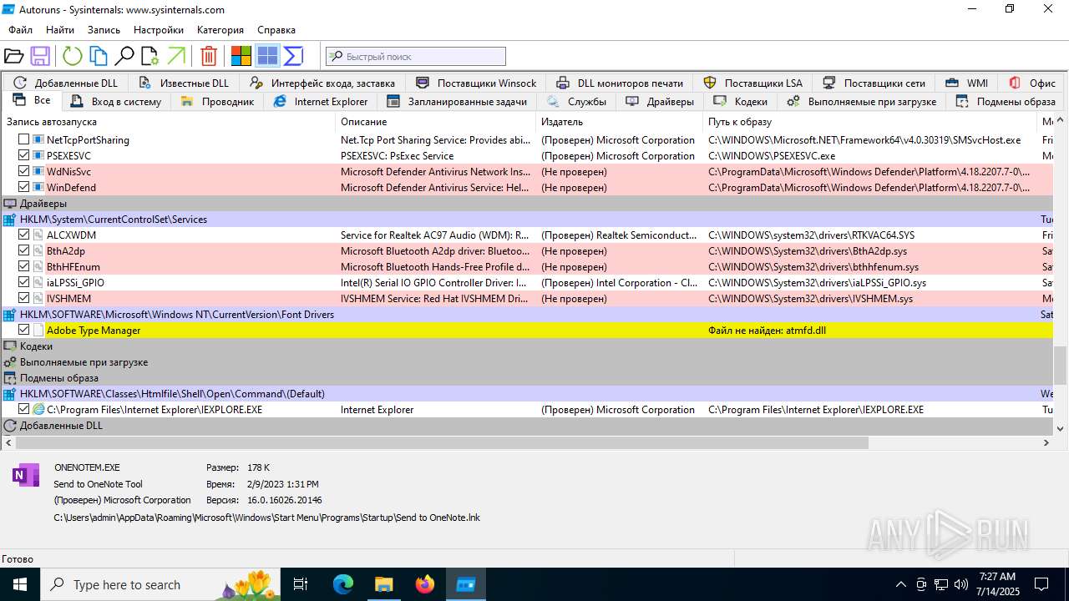Open the Windows Start menu
1069x601 pixels.
20,584
